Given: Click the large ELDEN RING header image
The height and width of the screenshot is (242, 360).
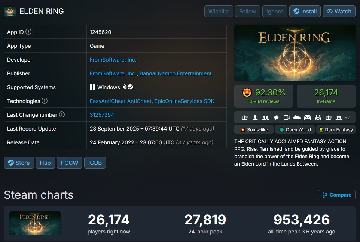Looking at the screenshot, I should coord(295,53).
